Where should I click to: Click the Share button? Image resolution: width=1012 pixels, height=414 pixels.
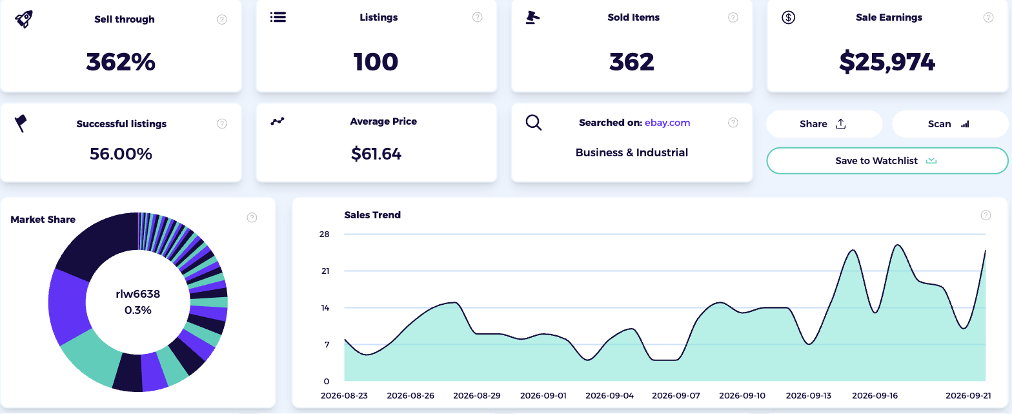[x=824, y=124]
